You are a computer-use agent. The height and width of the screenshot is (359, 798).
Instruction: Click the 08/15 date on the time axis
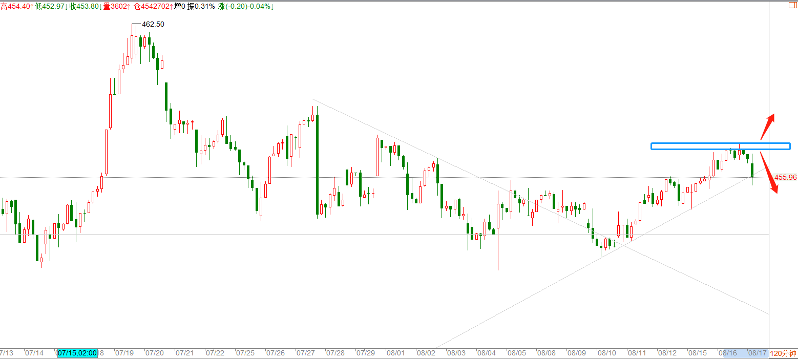698,353
